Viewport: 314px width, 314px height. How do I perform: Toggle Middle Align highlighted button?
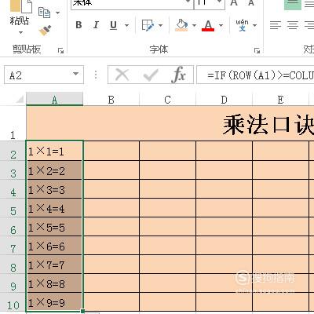[x=293, y=4]
